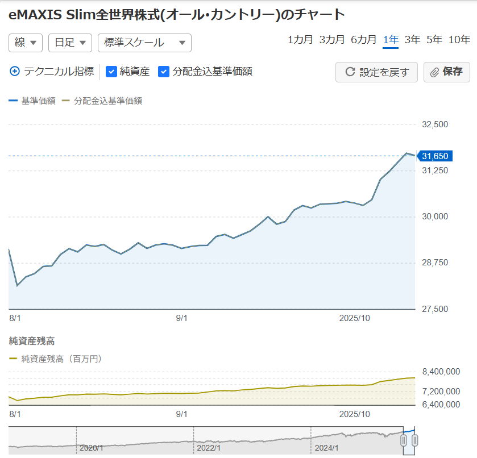
Task: Click the circular arrow icon in 設定を戻す
Action: [x=350, y=72]
